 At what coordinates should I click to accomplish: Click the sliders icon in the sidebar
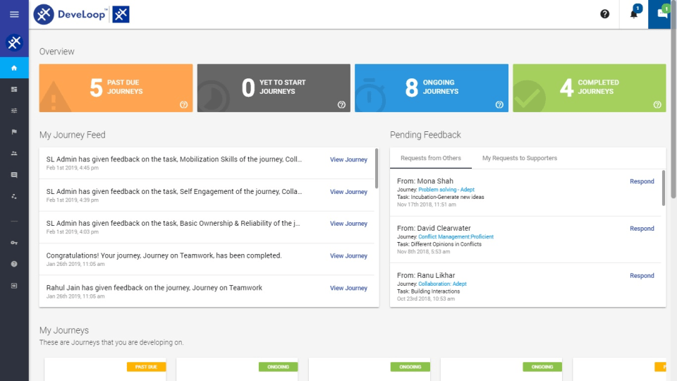14,111
